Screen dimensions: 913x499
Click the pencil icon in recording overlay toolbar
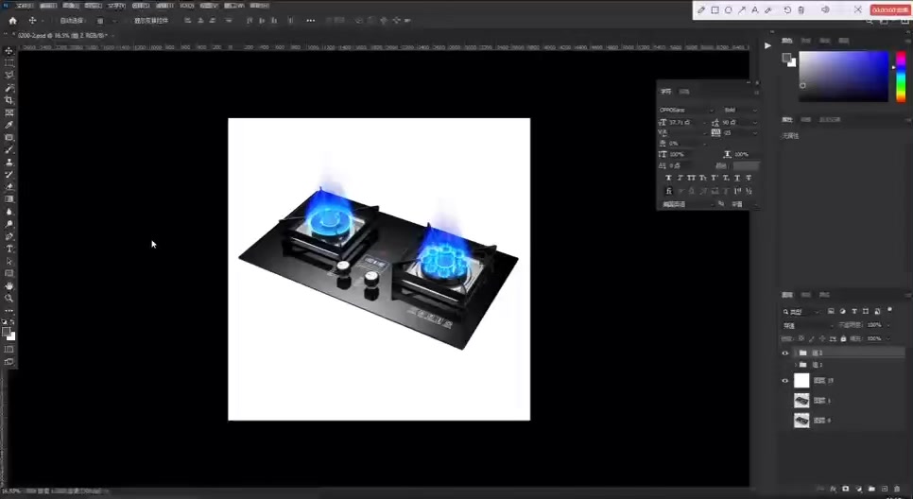click(701, 9)
